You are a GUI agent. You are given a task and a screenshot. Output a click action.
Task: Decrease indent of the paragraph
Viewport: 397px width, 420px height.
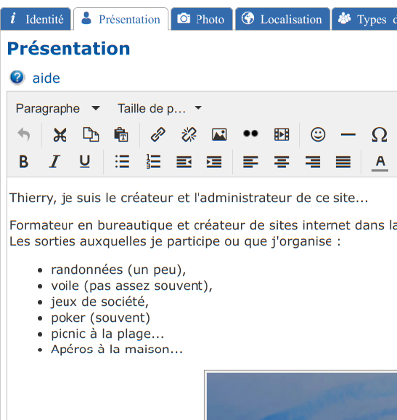(x=184, y=162)
